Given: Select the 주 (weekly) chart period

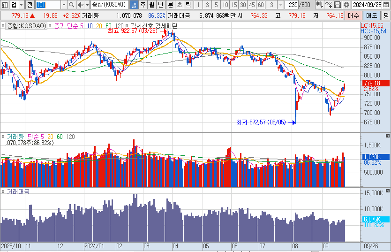Looking at the screenshot, I should [x=143, y=5].
